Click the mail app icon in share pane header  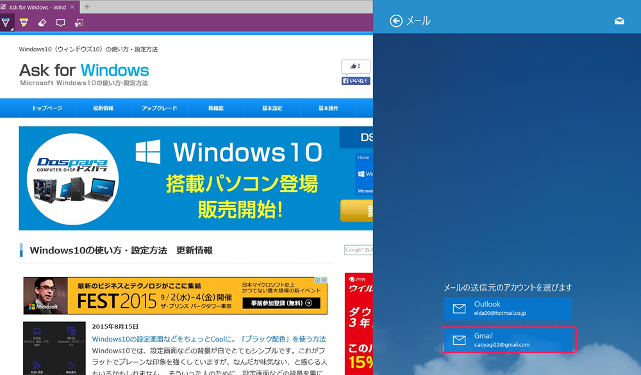[619, 21]
